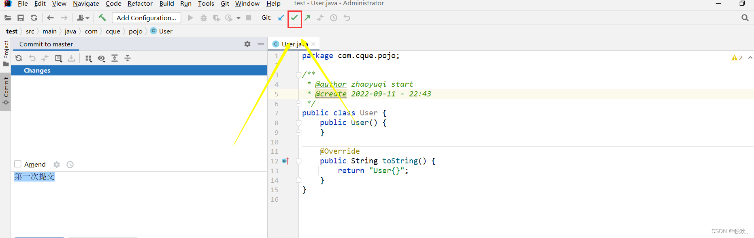Screen dimensions: 754x238
Task: Click Rollback icon in Commit panel toolbar
Action: 32,58
